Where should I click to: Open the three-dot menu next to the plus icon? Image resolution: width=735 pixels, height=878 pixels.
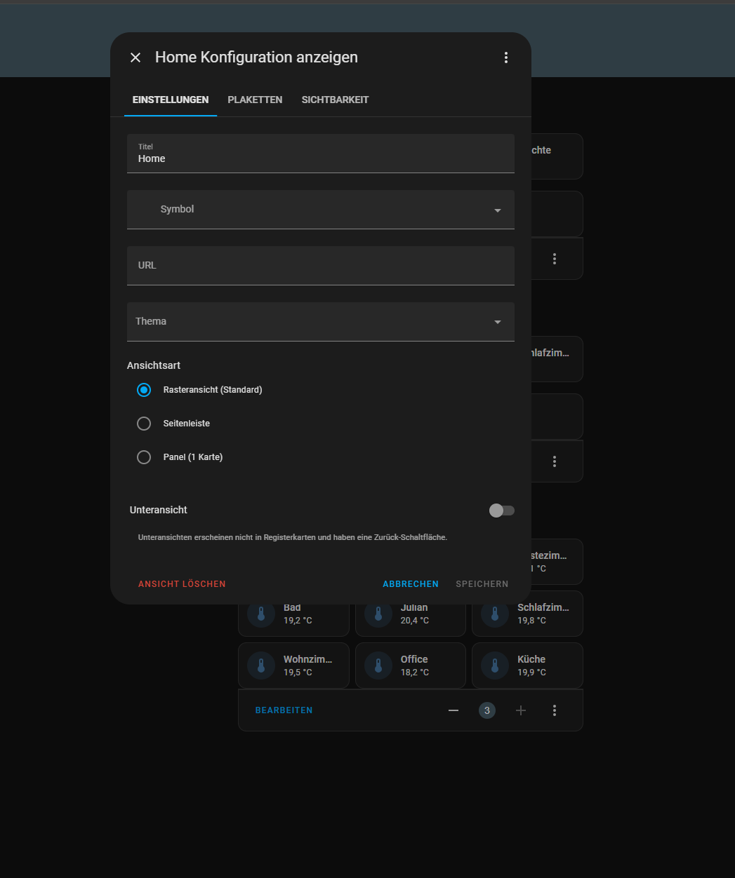click(x=555, y=710)
